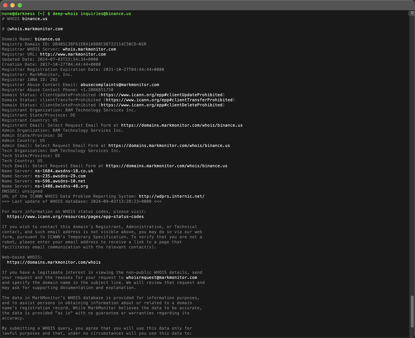The image size is (415, 338).
Task: Select the domain name binance.us in the output
Action: 47,39
